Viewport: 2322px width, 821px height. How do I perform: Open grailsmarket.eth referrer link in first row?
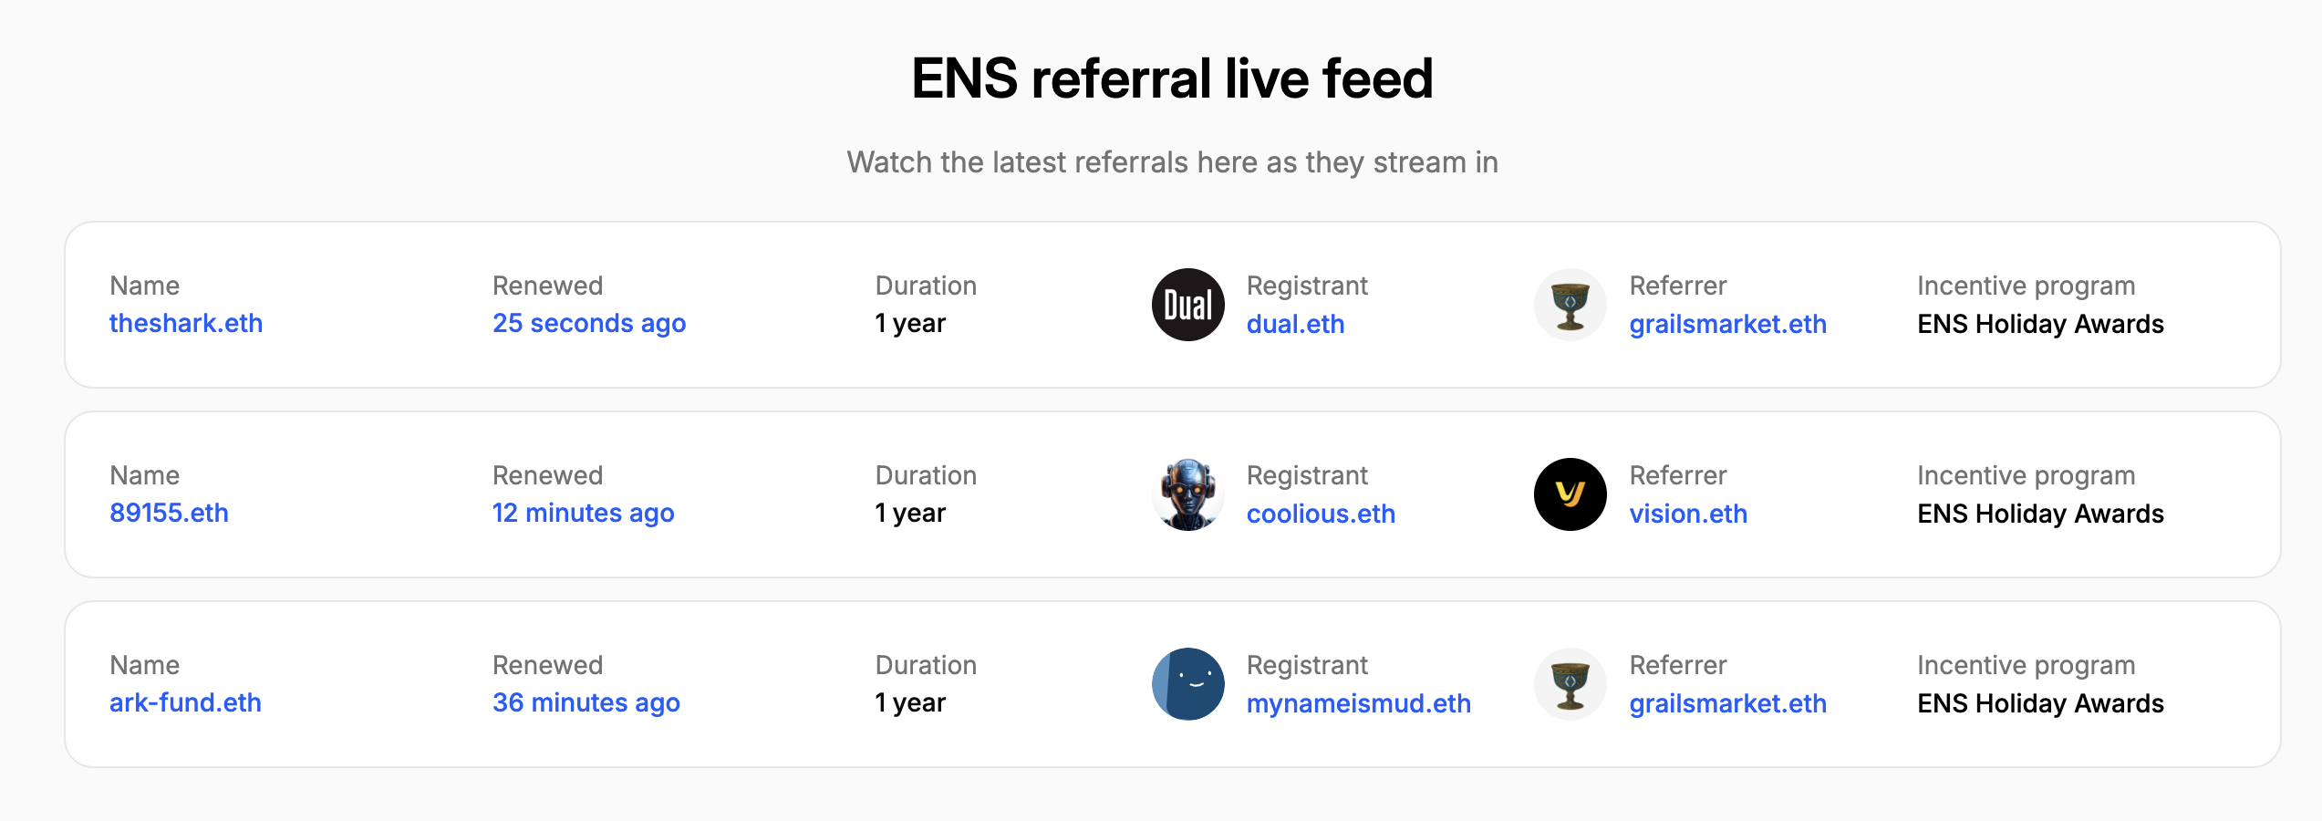click(1727, 325)
